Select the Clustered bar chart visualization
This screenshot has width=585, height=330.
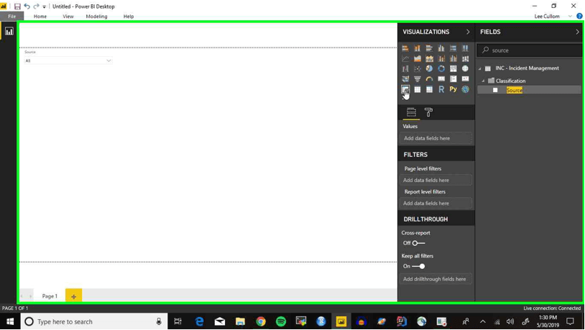click(429, 48)
